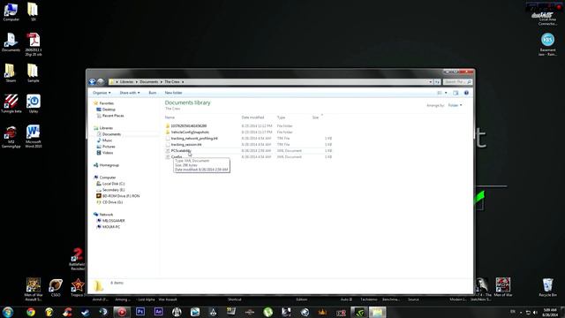Sort files by Name column header
Image resolution: width=565 pixels, height=318 pixels.
[x=169, y=117]
